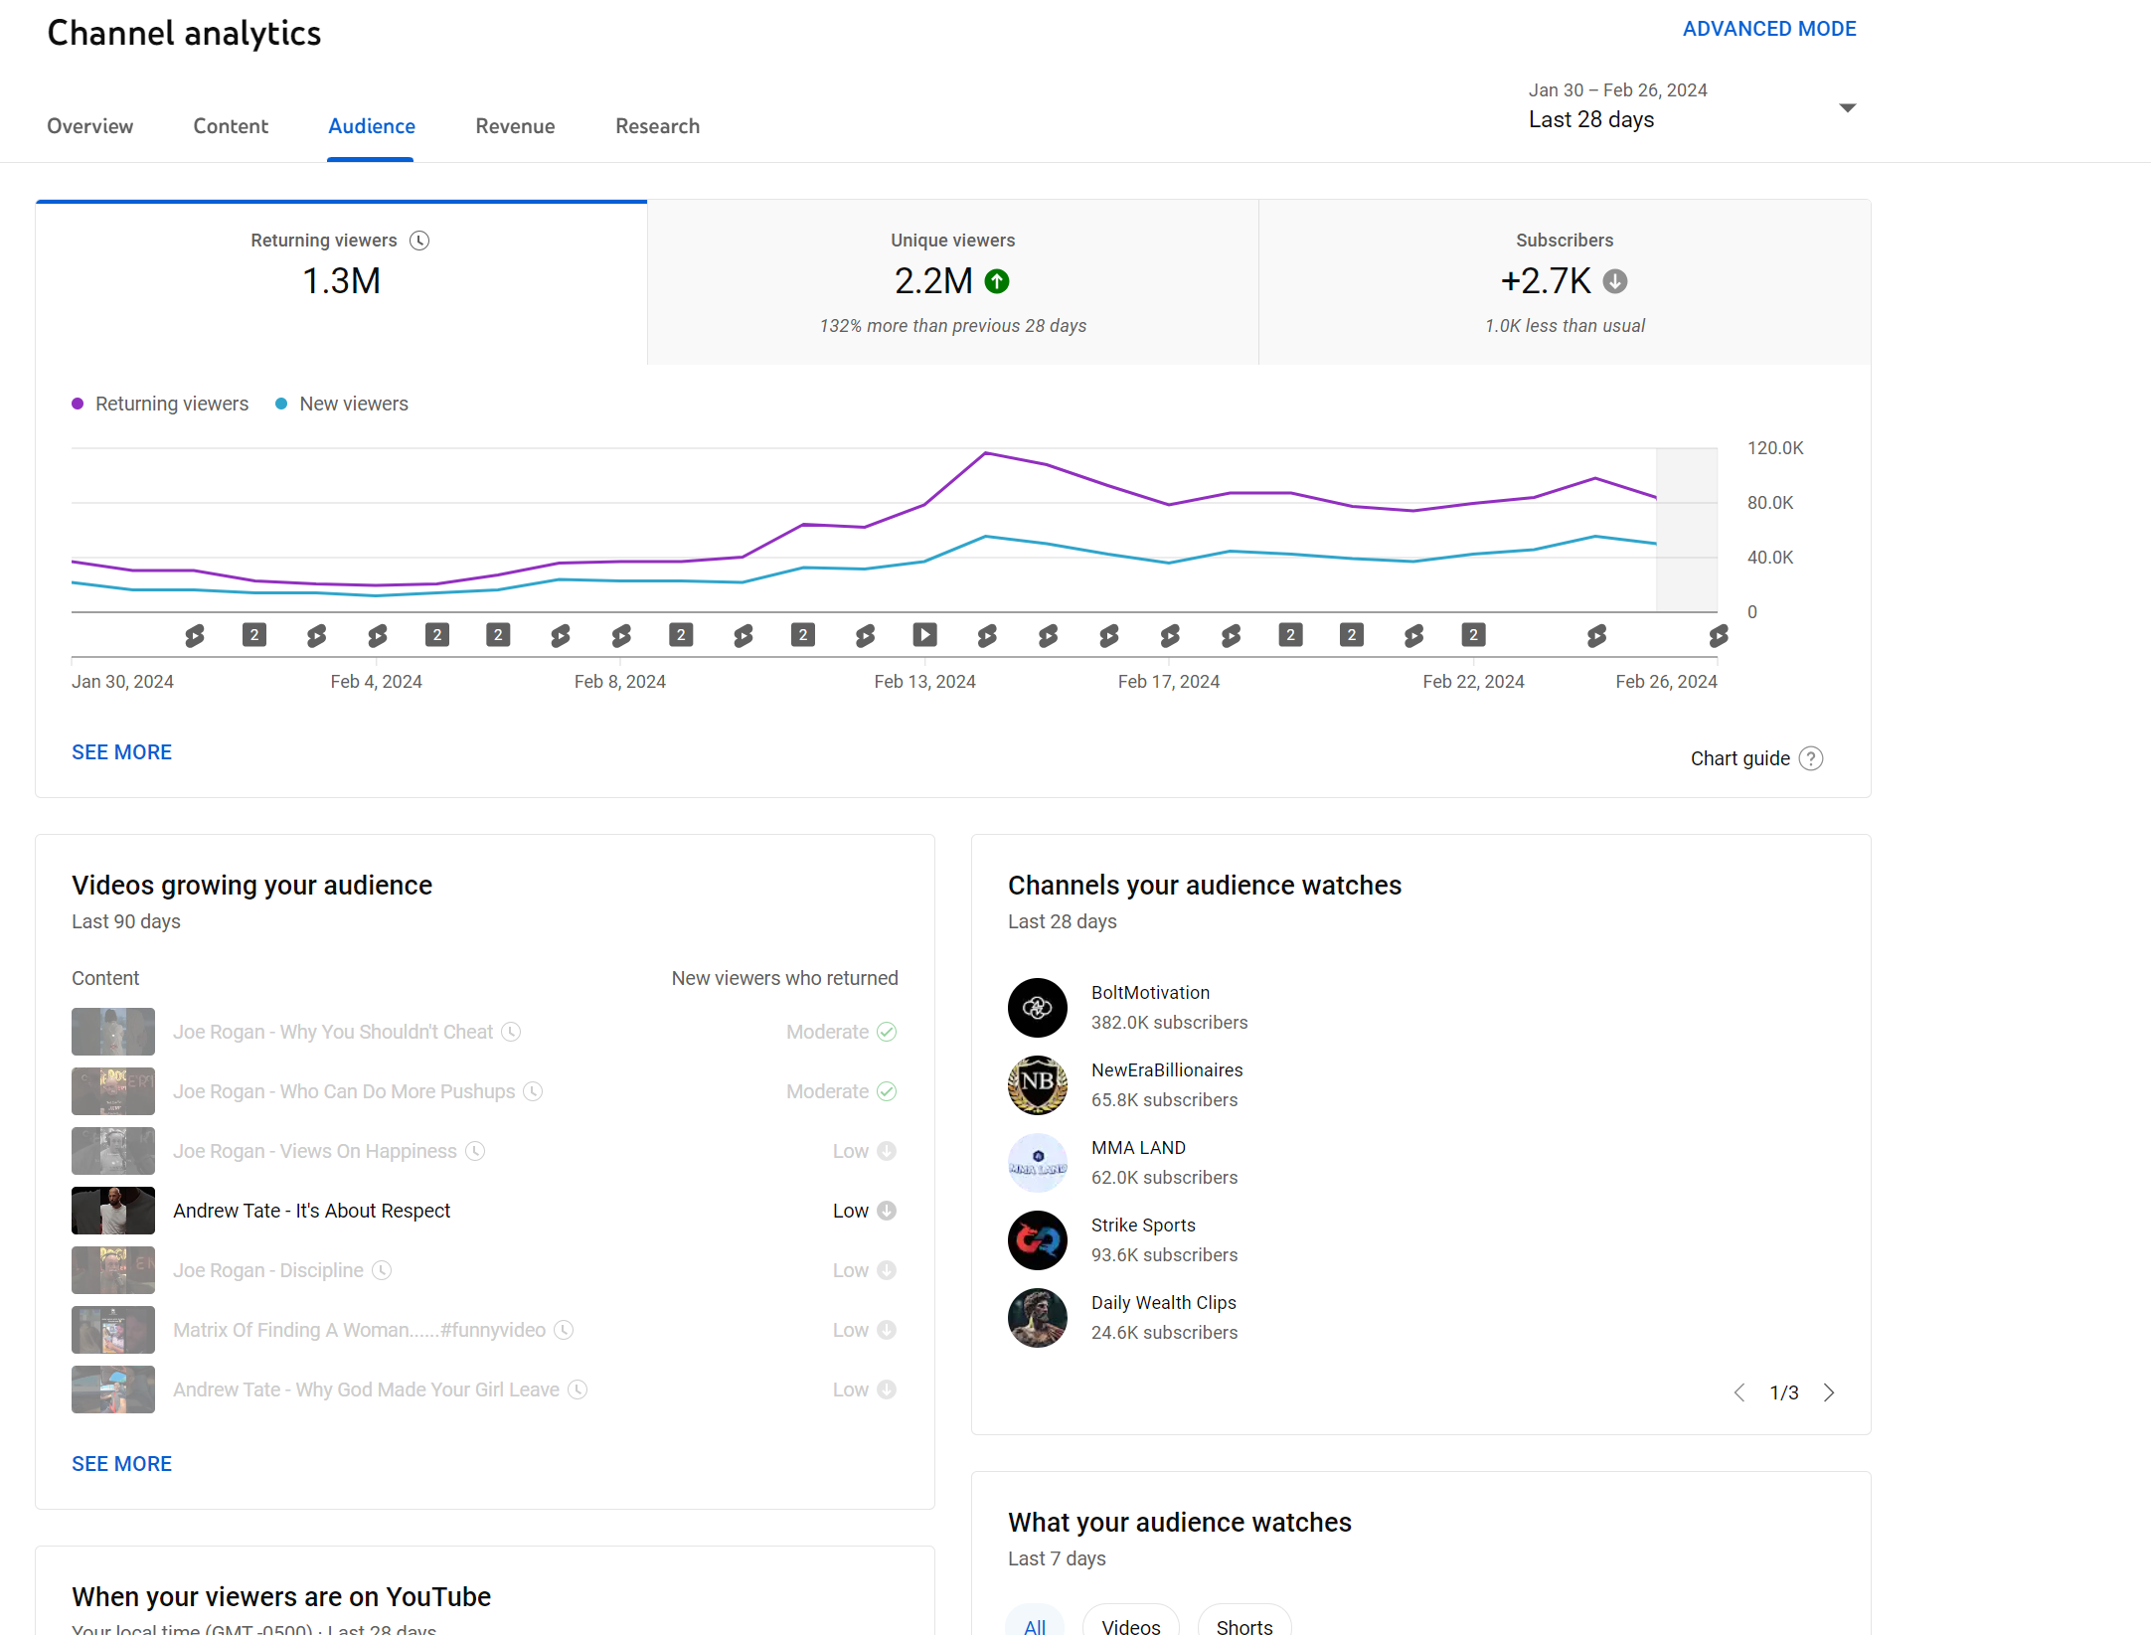Click the '1.0K less than usual' text
2151x1635 pixels.
tap(1565, 326)
